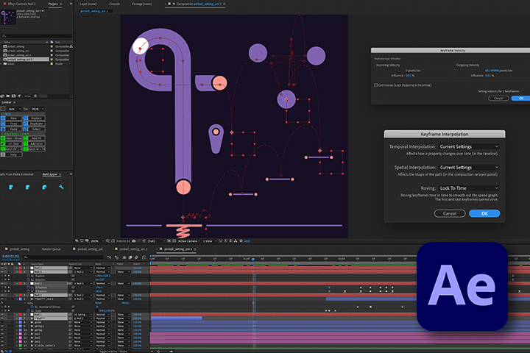530x353 pixels.
Task: Click the blue Copy limb icon in Limber
Action: pyautogui.click(x=3, y=124)
